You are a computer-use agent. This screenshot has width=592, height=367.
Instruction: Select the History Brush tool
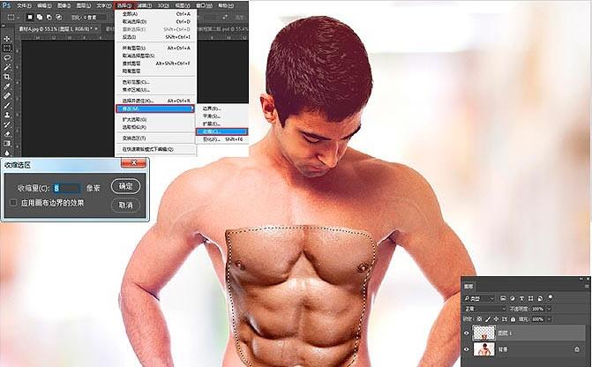click(x=7, y=124)
